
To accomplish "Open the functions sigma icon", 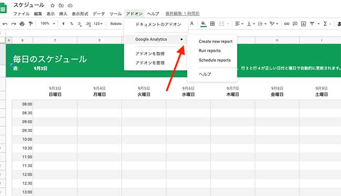I will [325, 24].
